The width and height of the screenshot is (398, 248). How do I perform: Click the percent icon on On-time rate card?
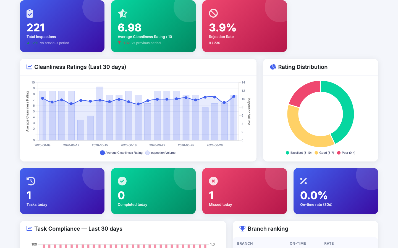pos(303,181)
